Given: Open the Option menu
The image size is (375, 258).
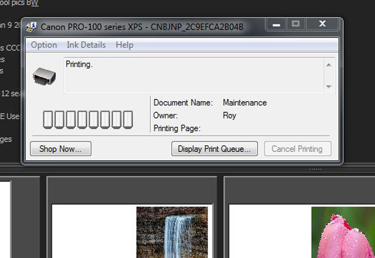Looking at the screenshot, I should click(44, 44).
